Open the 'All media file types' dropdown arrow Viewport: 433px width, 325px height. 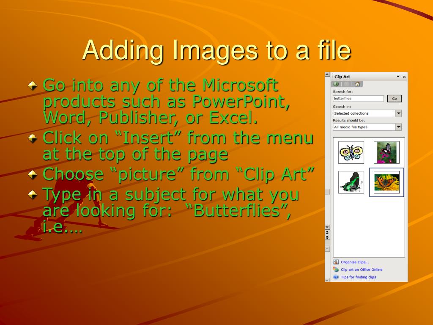pyautogui.click(x=398, y=127)
